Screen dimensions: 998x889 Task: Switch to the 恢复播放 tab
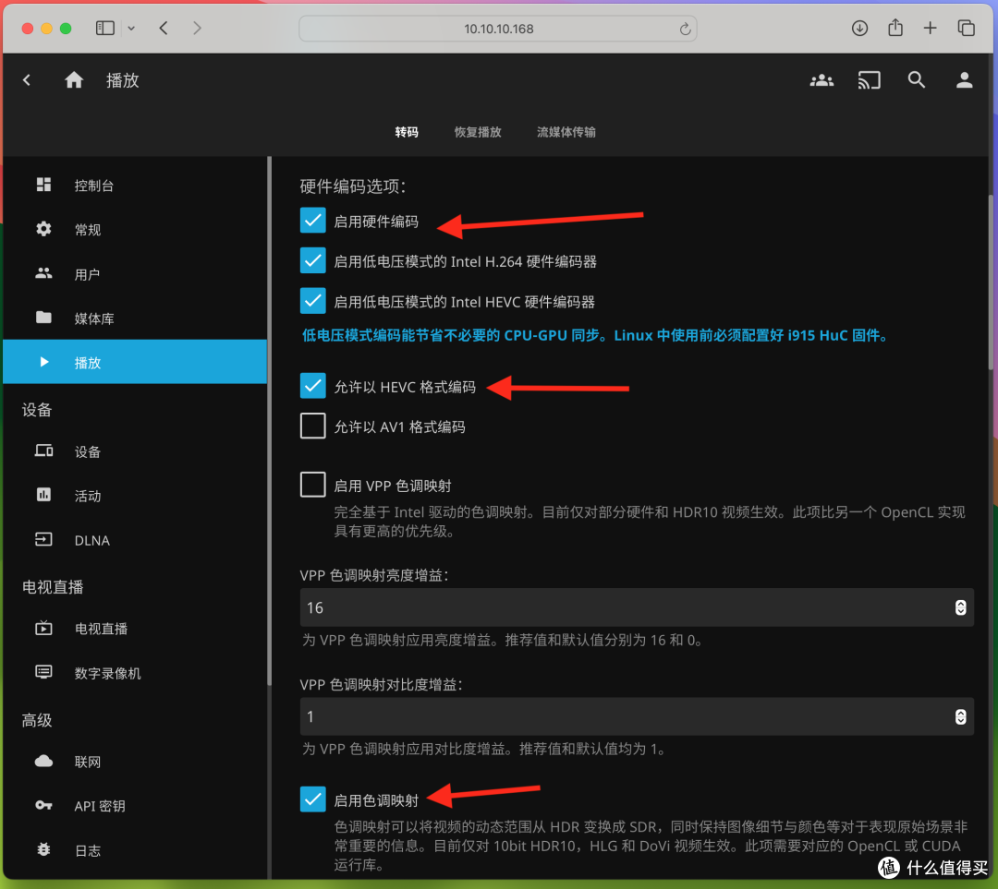coord(478,132)
